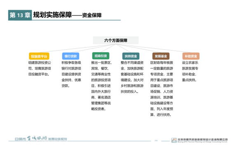The image size is (235, 148).
Task: Click the 日照市全域旅游 footer logo
Action: click(x=41, y=139)
